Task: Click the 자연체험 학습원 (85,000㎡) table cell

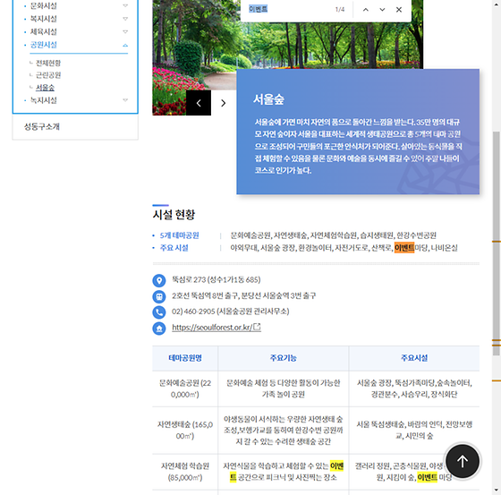Action: [x=185, y=472]
